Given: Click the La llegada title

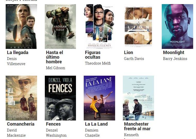Looking at the screenshot, I should (x=18, y=53).
